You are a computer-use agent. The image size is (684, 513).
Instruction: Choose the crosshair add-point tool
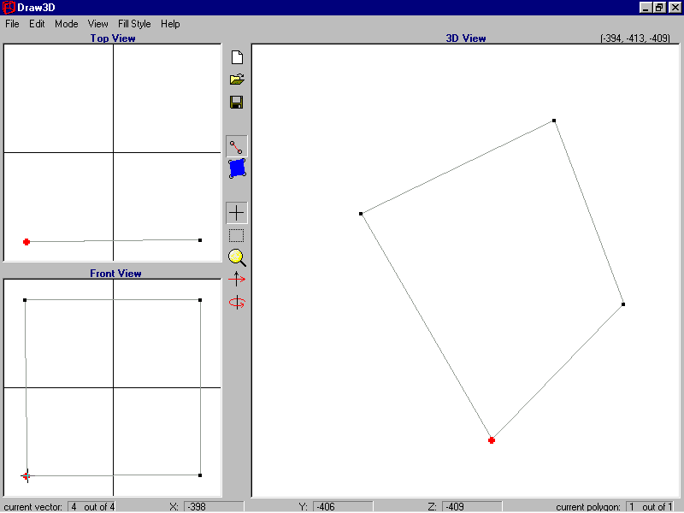237,213
